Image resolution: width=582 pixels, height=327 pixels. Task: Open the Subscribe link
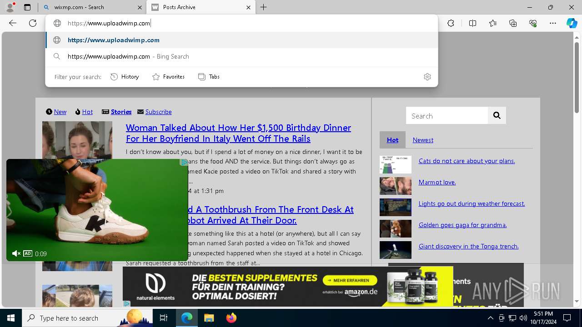pyautogui.click(x=158, y=112)
